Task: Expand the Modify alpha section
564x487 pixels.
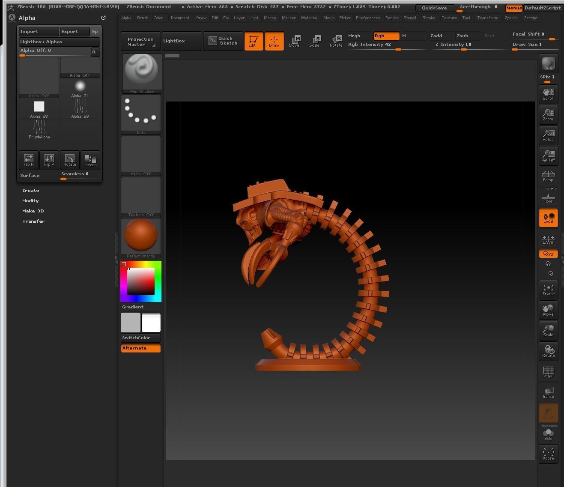Action: pos(30,200)
